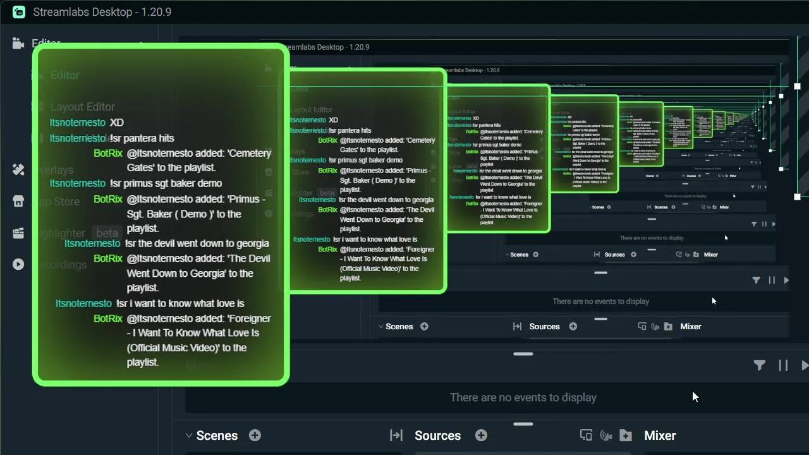Image resolution: width=809 pixels, height=455 pixels.
Task: Click the 'Streamlabs Desktop - 1.20.9' window title
Action: point(102,12)
